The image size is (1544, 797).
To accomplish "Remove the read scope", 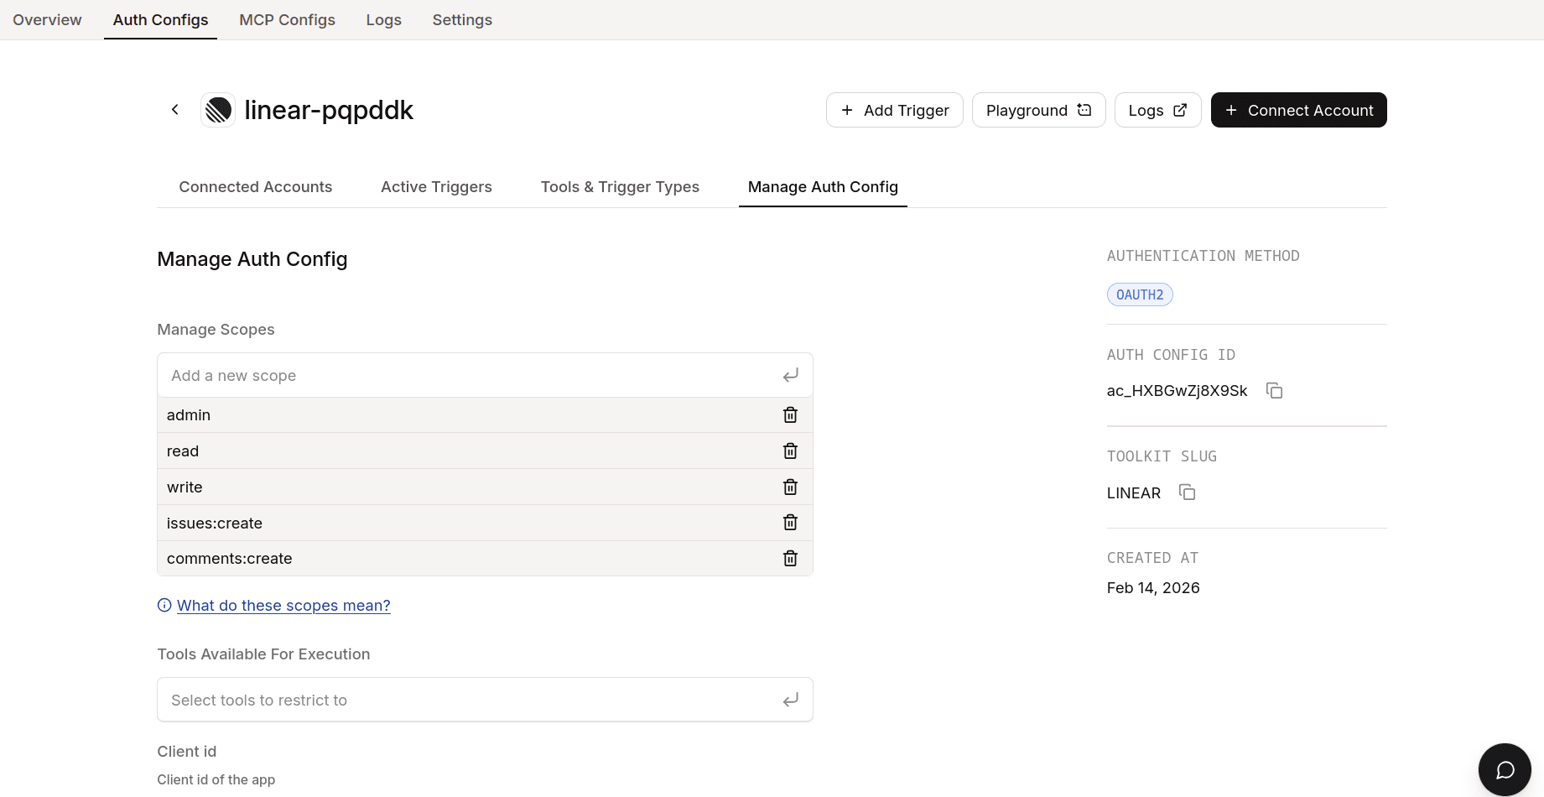I will click(790, 451).
